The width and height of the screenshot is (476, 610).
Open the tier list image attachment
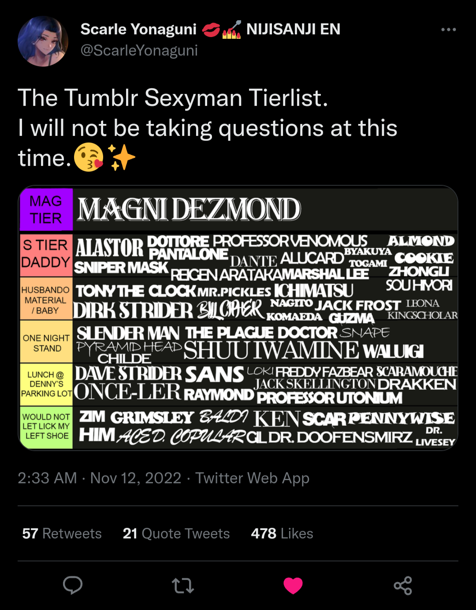238,318
